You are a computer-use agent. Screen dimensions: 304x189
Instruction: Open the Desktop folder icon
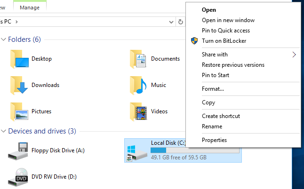(19, 59)
